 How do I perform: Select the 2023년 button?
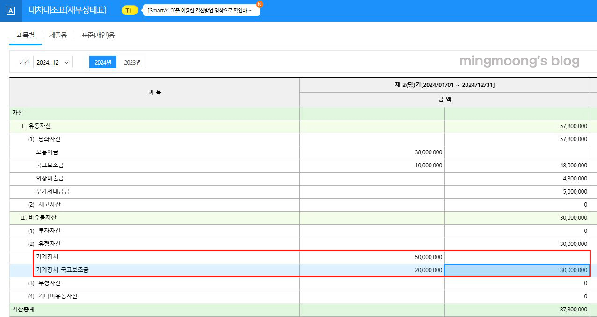(132, 62)
